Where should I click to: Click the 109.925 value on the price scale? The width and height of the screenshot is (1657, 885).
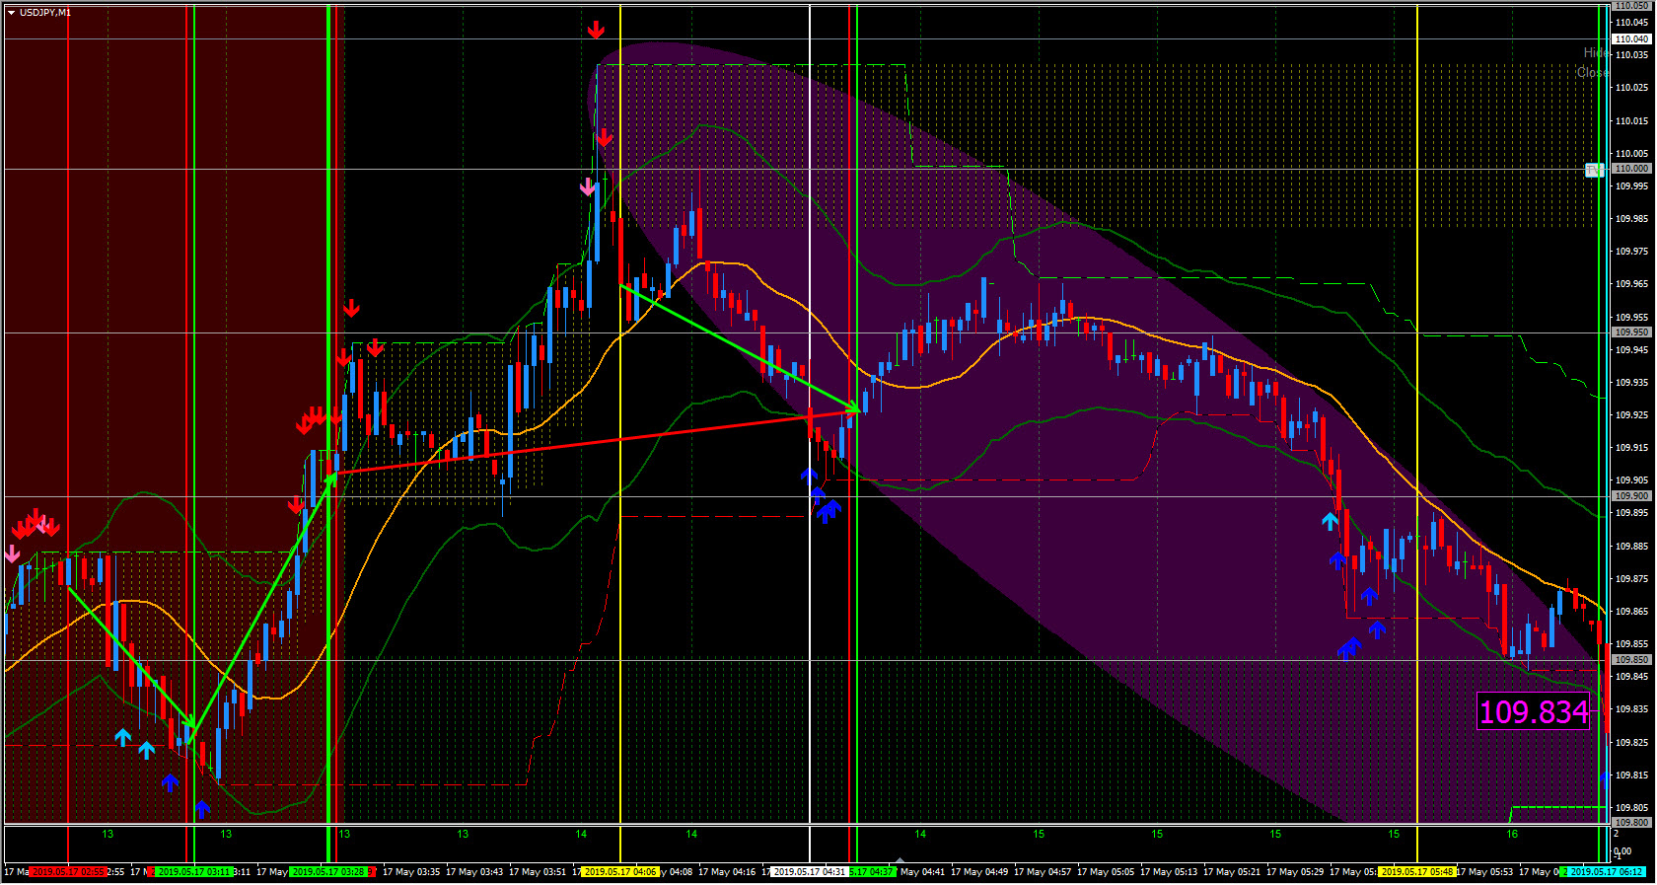click(x=1631, y=415)
